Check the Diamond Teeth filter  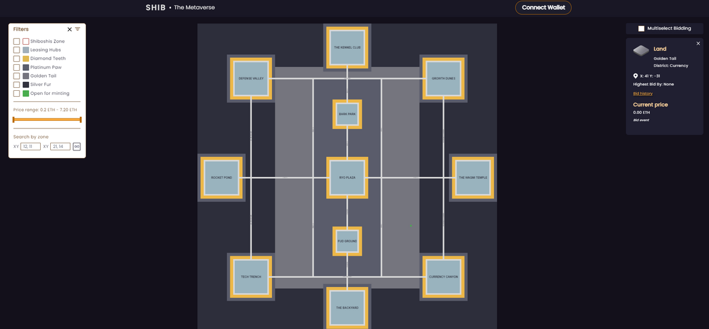17,58
